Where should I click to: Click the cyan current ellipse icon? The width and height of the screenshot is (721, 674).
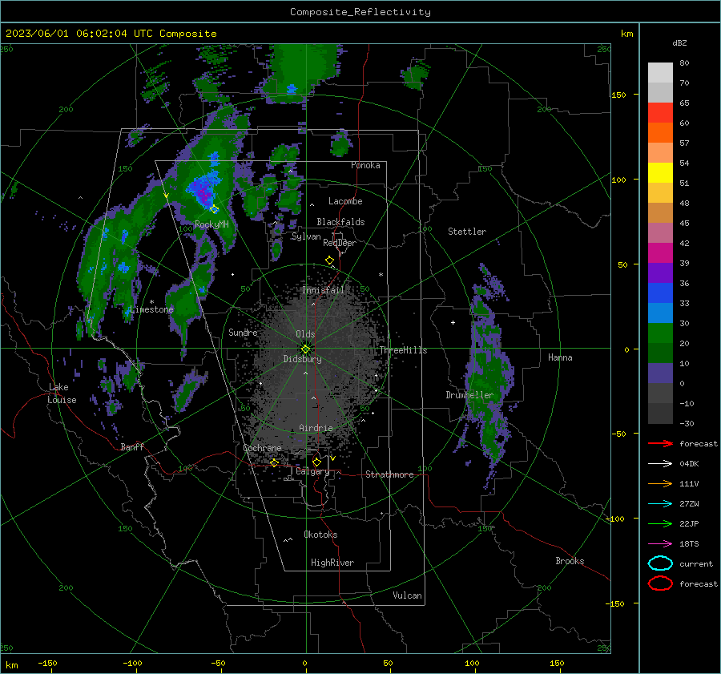660,563
